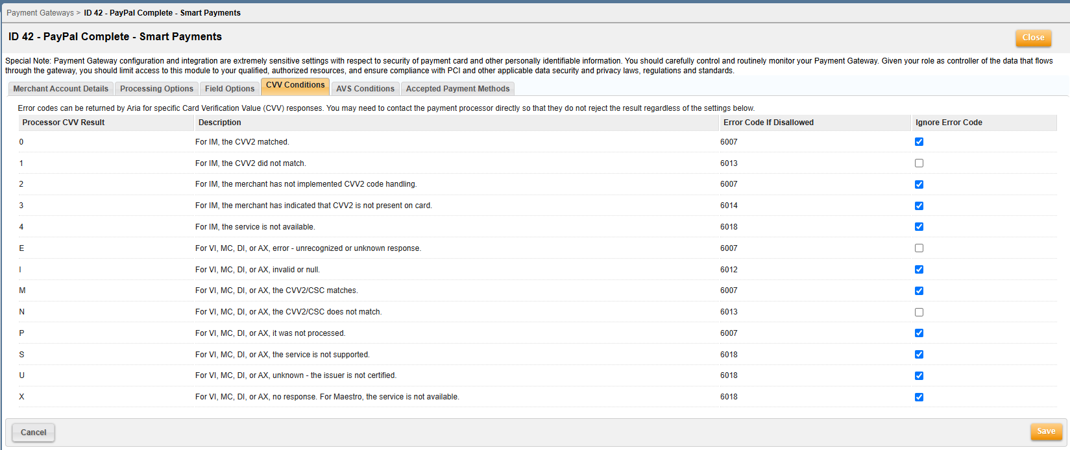
Task: Click the orange Save button
Action: 1046,431
